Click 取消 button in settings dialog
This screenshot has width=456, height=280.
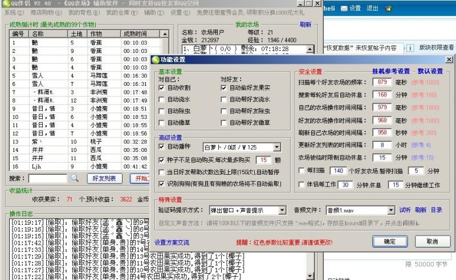tap(433, 241)
